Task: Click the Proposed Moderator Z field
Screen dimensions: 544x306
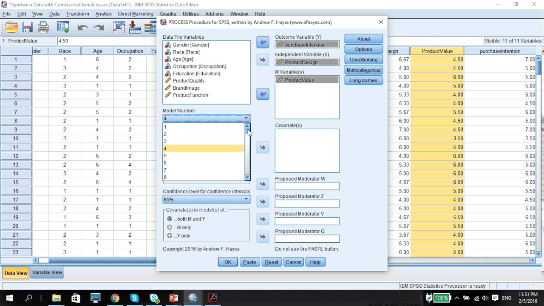Action: (307, 204)
